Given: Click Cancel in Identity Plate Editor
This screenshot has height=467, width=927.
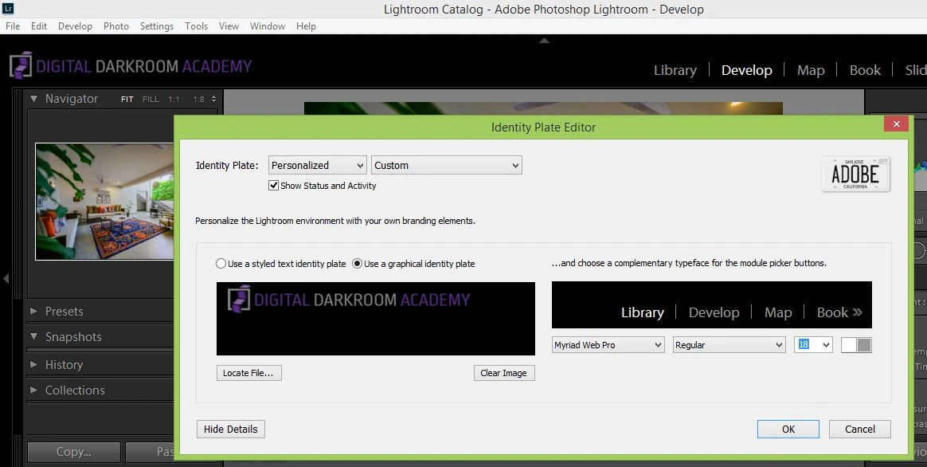Looking at the screenshot, I should tap(859, 429).
